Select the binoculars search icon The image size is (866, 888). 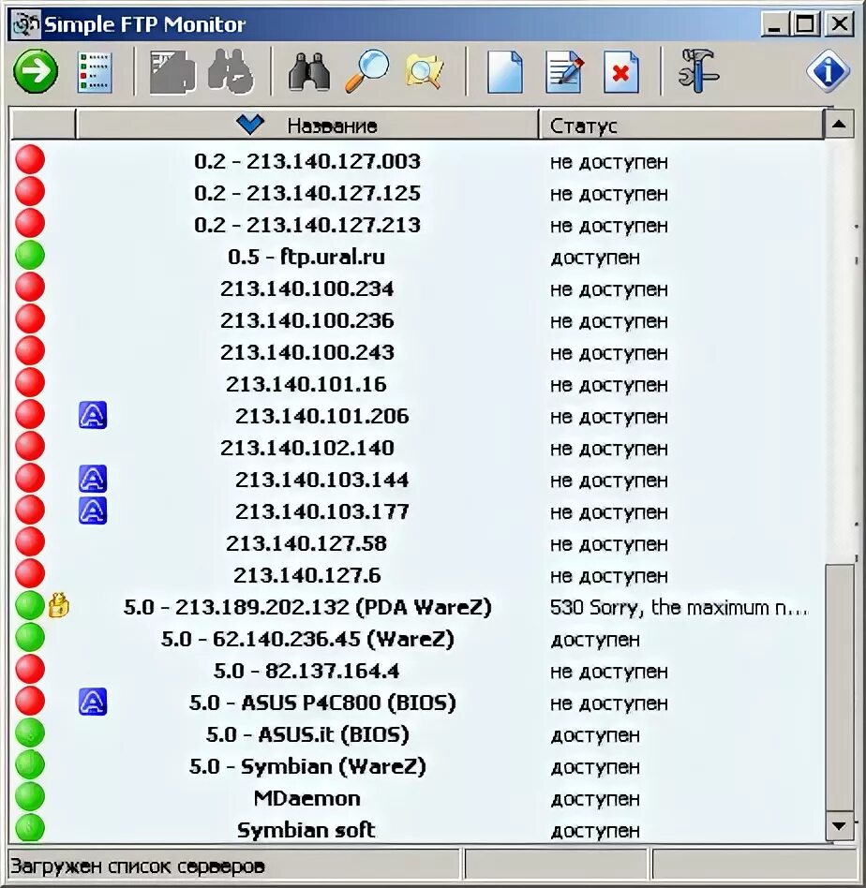click(309, 72)
